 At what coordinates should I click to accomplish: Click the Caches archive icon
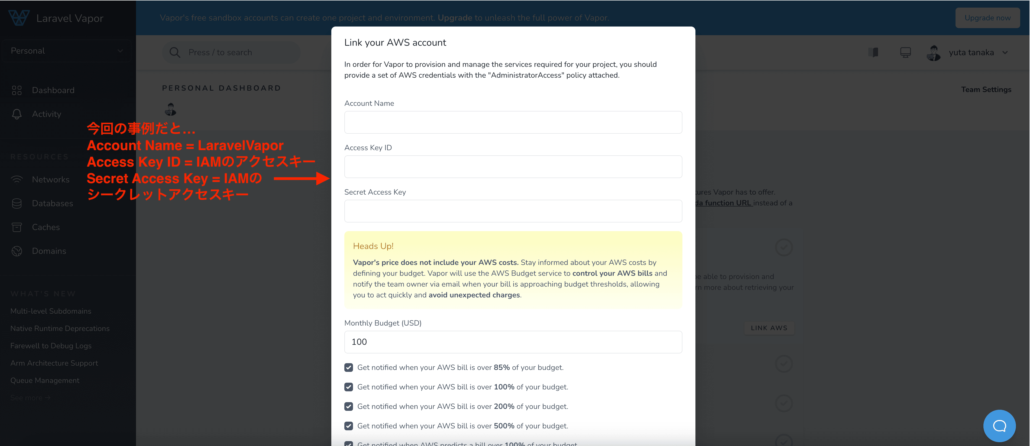point(17,227)
